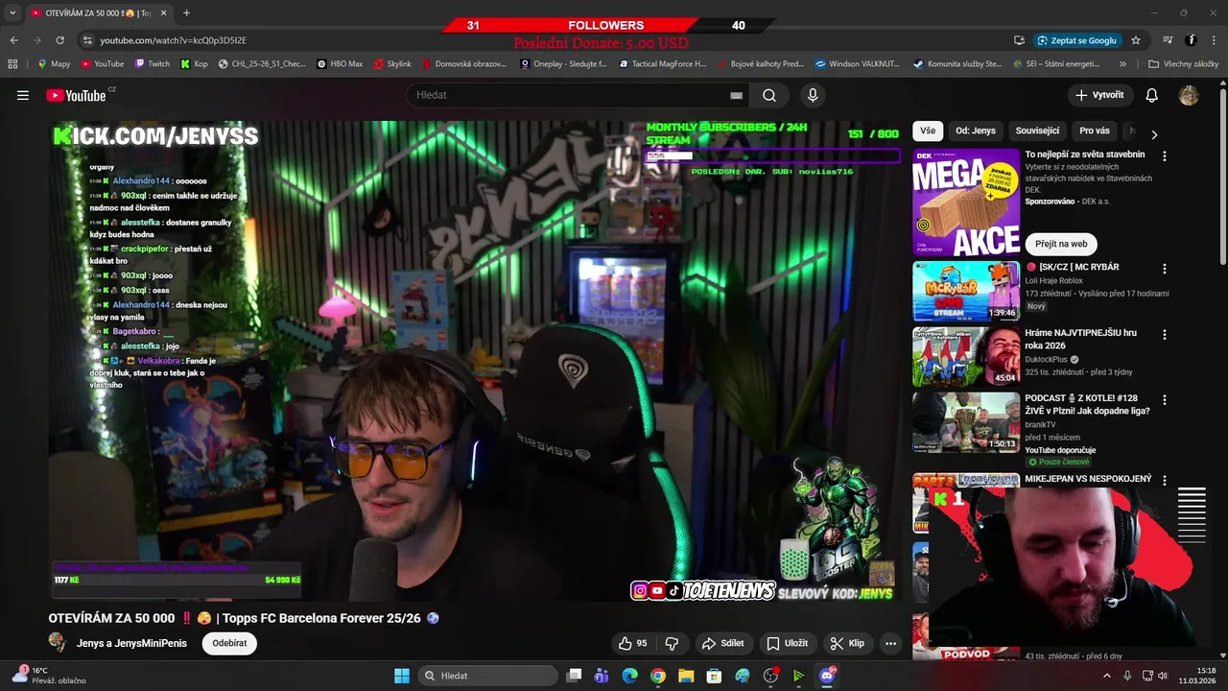Open Chrome three-dot menu
The width and height of the screenshot is (1228, 691).
pyautogui.click(x=1214, y=40)
